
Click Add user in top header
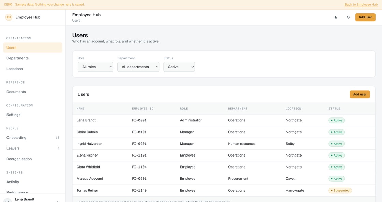(x=365, y=17)
